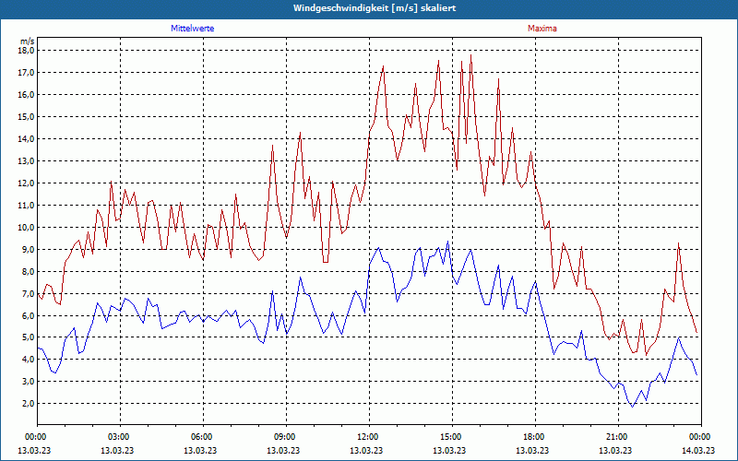The image size is (738, 461).
Task: Click the 7,0 y-axis value
Action: tap(29, 293)
